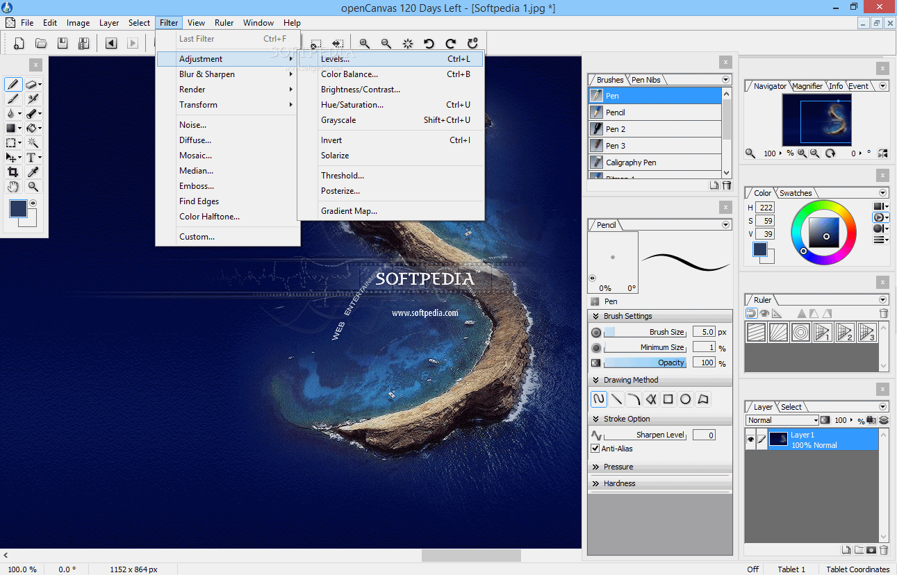Choose Emboss filter from menu
This screenshot has width=897, height=575.
[227, 186]
